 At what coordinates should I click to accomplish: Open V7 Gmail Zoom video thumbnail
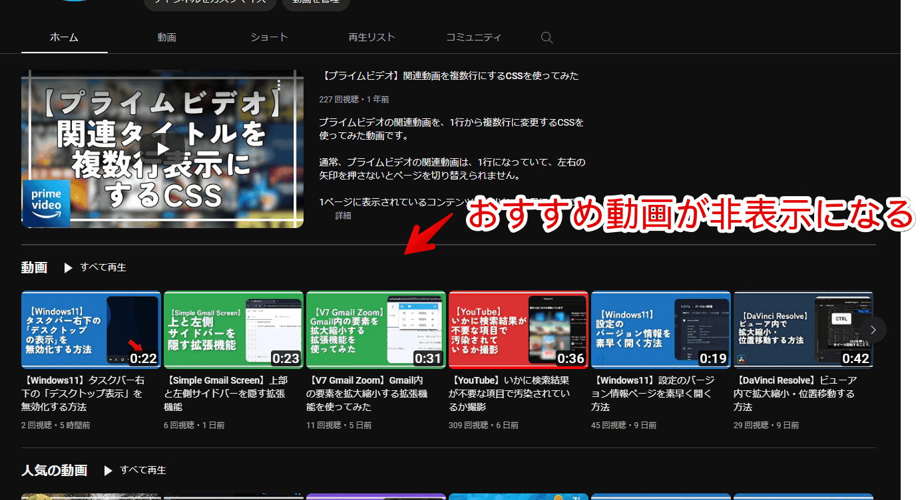(x=376, y=330)
